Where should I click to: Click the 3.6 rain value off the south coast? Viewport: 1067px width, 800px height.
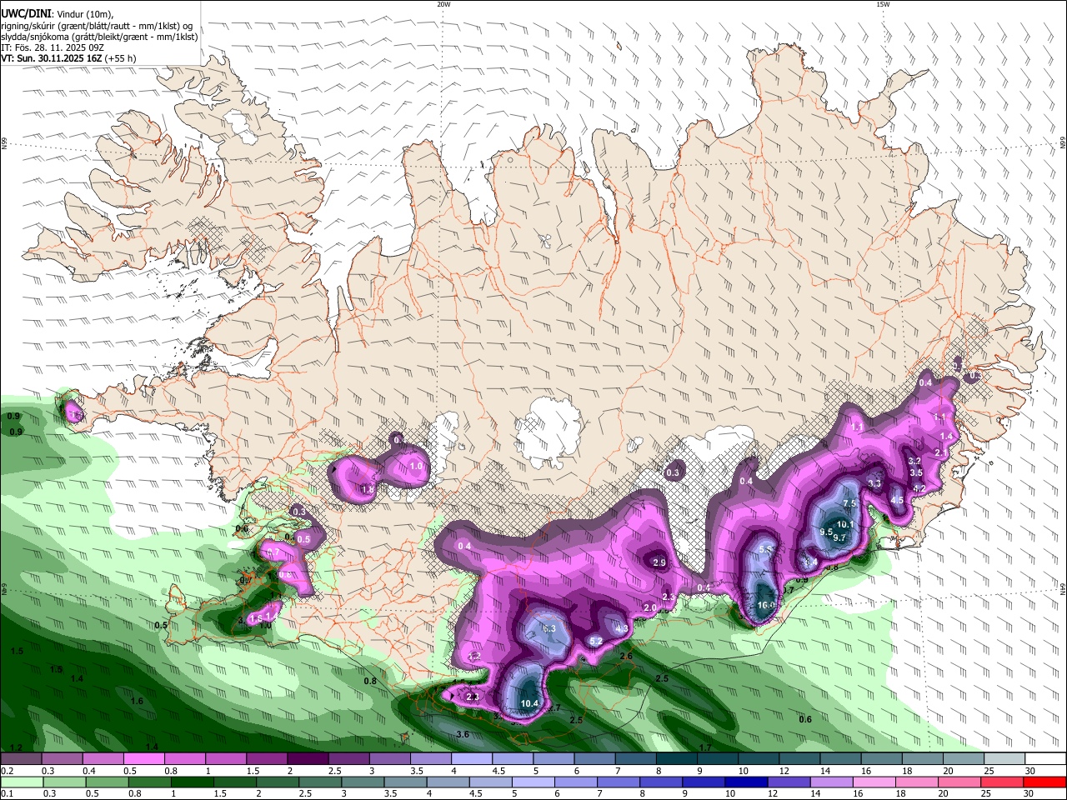point(463,734)
